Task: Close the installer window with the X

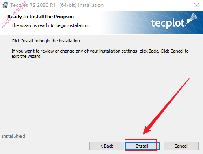Action: tap(197, 5)
